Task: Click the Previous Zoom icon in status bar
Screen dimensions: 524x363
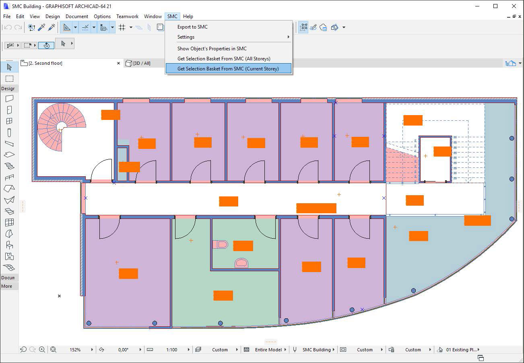Action: [23, 350]
